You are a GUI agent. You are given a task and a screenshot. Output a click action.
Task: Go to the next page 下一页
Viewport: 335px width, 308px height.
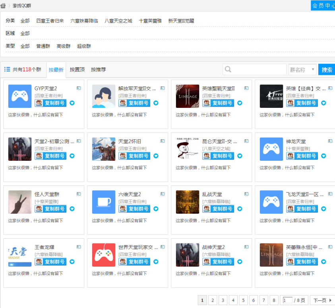click(322, 300)
